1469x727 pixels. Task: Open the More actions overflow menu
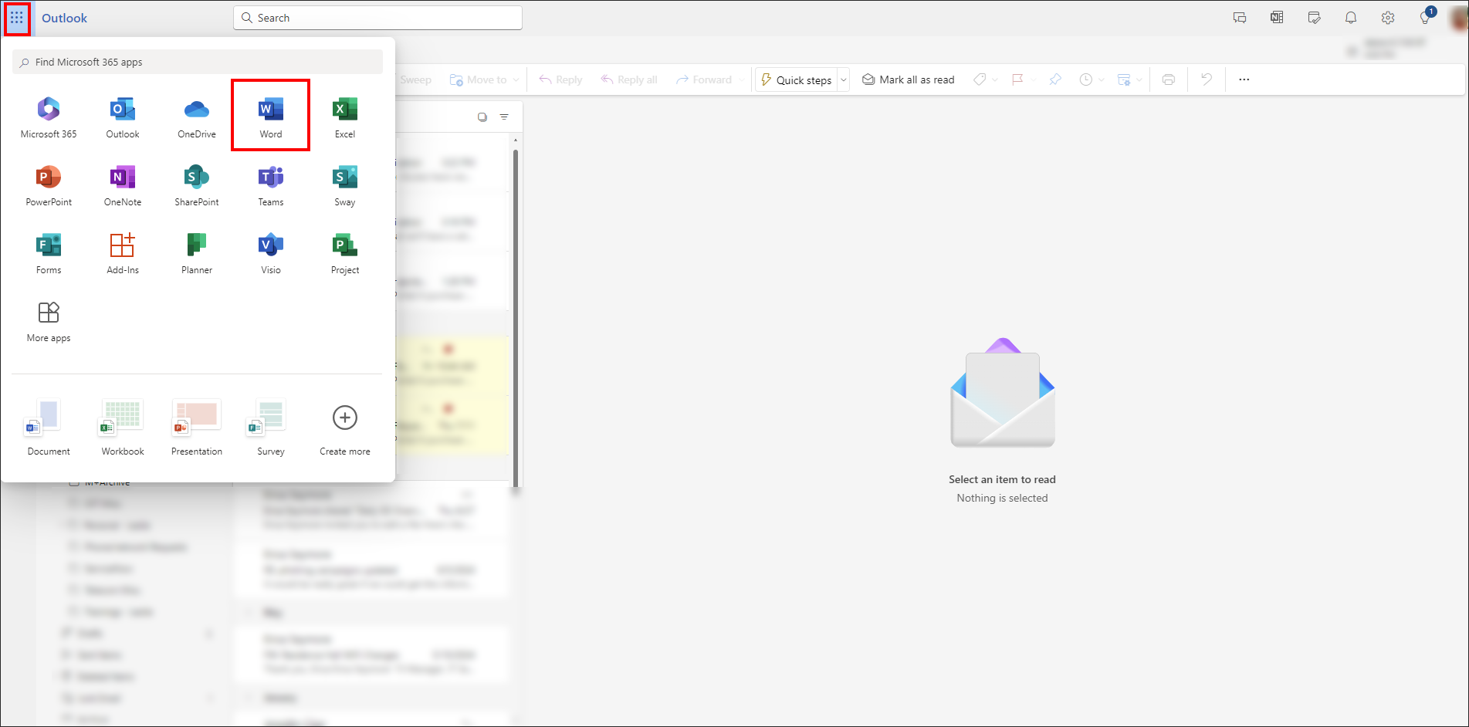[1244, 79]
